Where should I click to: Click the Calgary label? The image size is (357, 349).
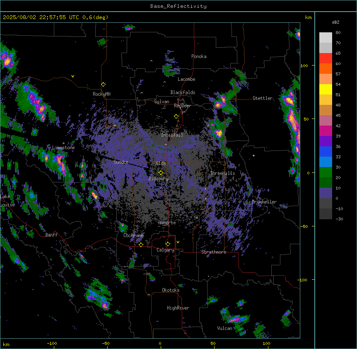coord(165,250)
